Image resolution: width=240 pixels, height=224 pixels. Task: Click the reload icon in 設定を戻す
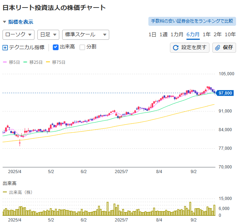point(176,48)
